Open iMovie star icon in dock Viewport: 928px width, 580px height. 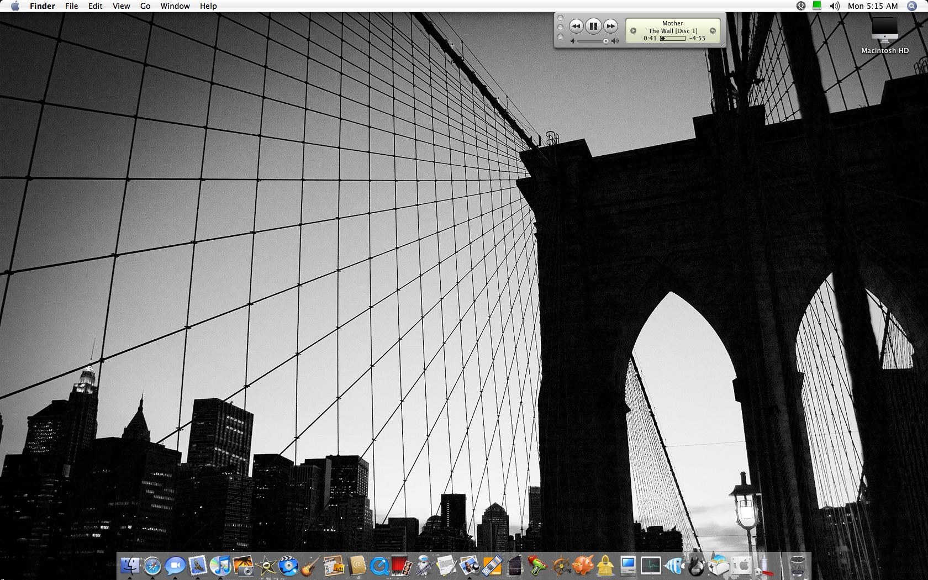[x=266, y=565]
